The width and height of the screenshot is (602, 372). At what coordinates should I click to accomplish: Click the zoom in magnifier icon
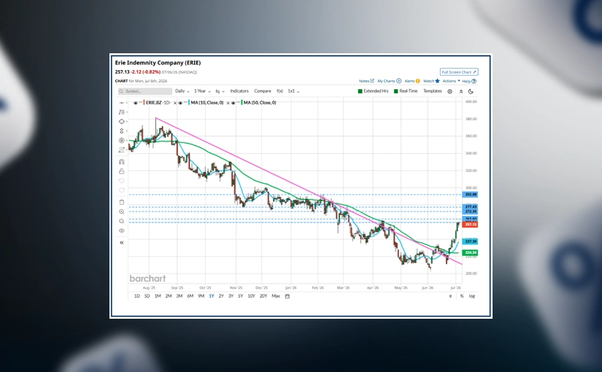click(x=121, y=212)
